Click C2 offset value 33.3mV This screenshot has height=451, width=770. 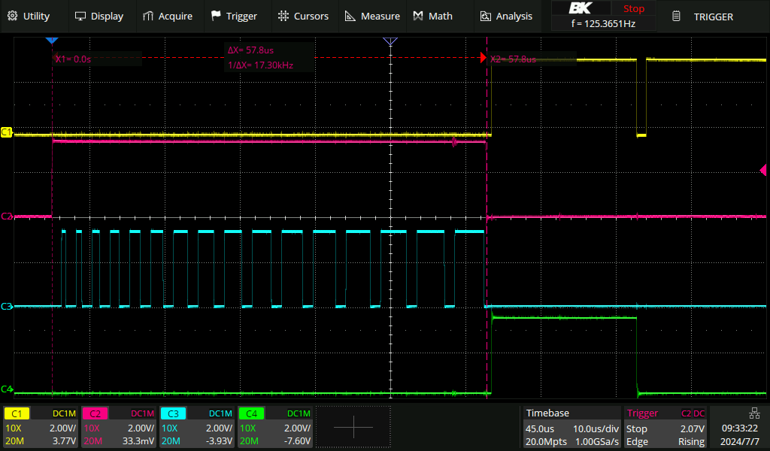tap(138, 440)
